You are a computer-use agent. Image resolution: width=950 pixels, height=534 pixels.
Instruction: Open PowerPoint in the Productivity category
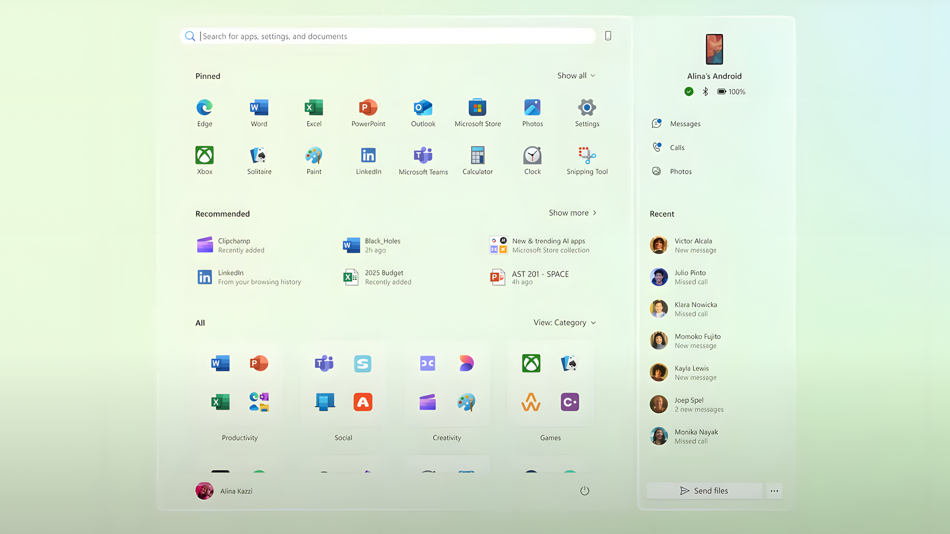(259, 363)
